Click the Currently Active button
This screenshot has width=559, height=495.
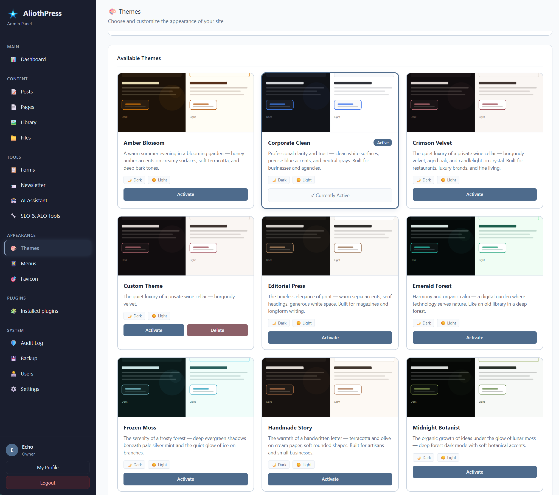coord(330,195)
